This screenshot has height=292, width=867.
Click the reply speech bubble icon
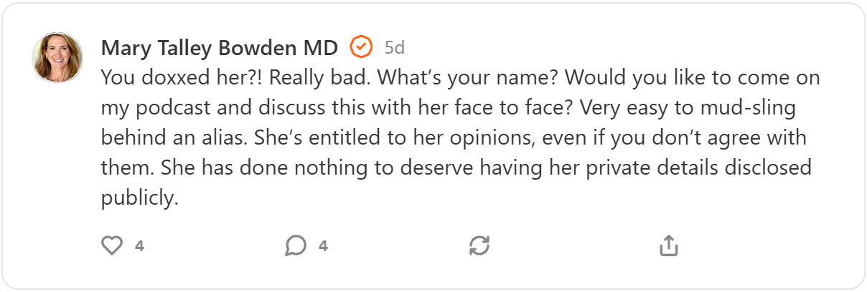tap(296, 246)
